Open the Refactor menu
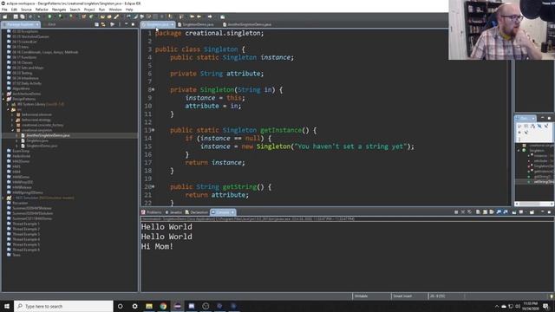The image size is (555, 312). [x=42, y=10]
